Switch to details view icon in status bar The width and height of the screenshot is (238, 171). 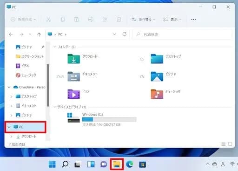(223, 144)
